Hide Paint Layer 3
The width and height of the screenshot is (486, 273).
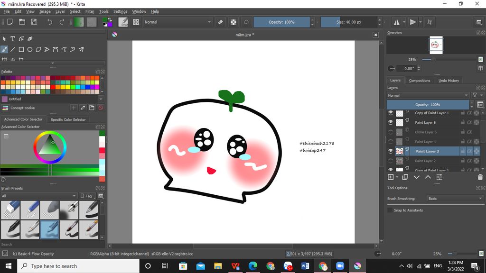pos(391,151)
